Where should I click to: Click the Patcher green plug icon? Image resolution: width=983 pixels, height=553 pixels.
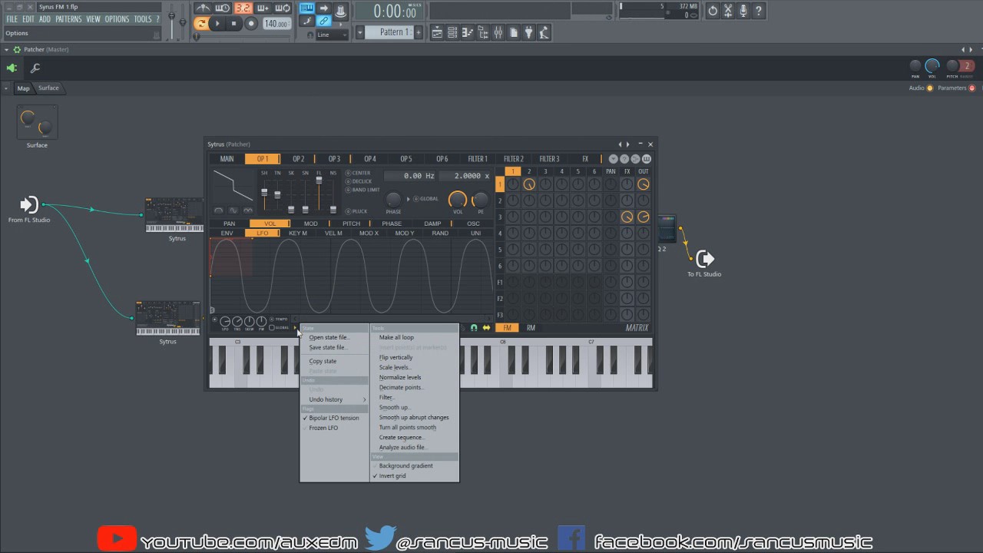(x=12, y=68)
